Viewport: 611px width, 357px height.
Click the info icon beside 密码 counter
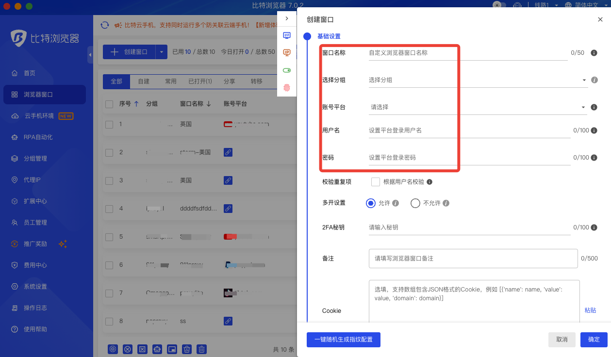click(594, 158)
